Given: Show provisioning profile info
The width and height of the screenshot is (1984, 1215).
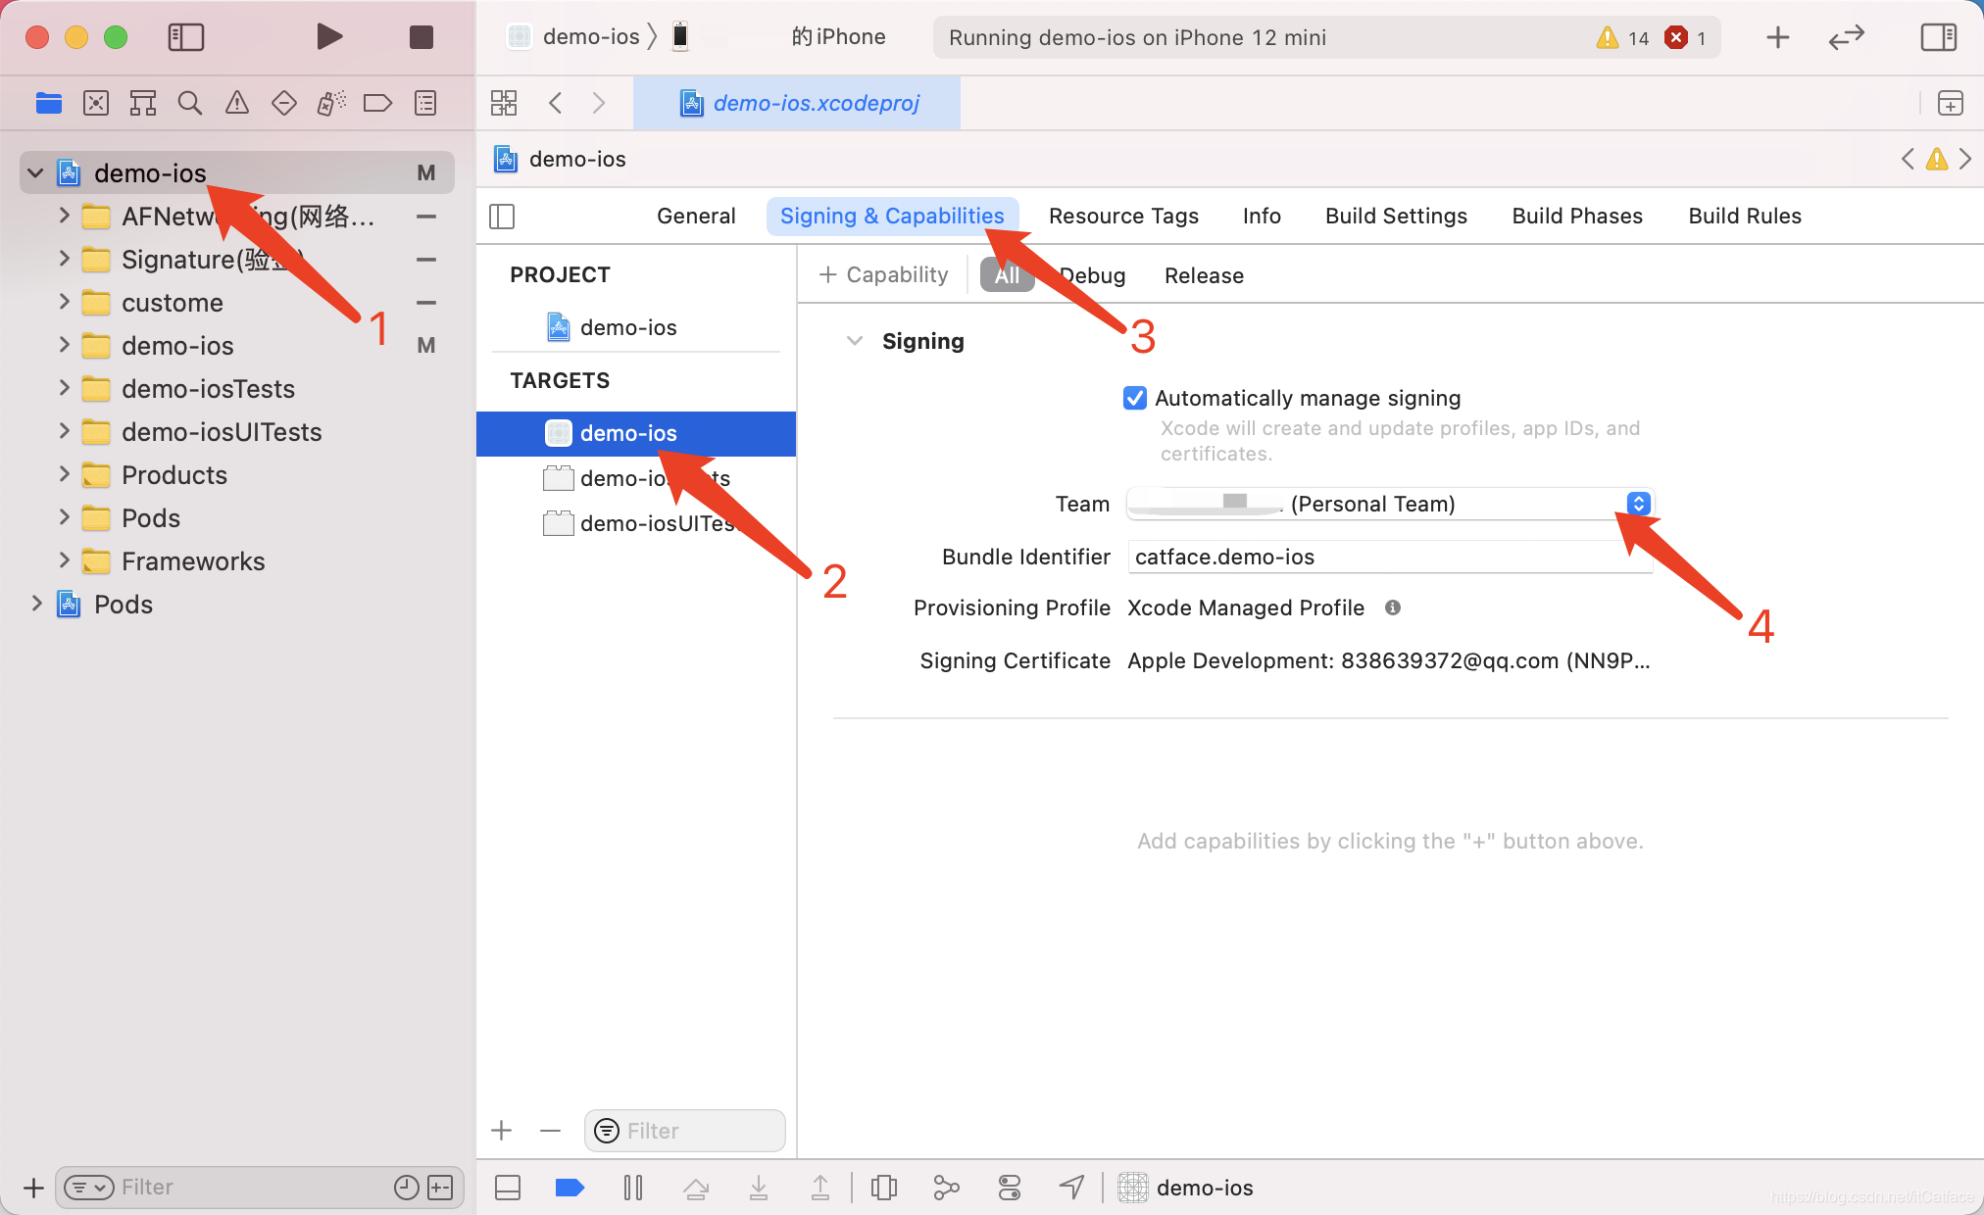Looking at the screenshot, I should coord(1393,607).
